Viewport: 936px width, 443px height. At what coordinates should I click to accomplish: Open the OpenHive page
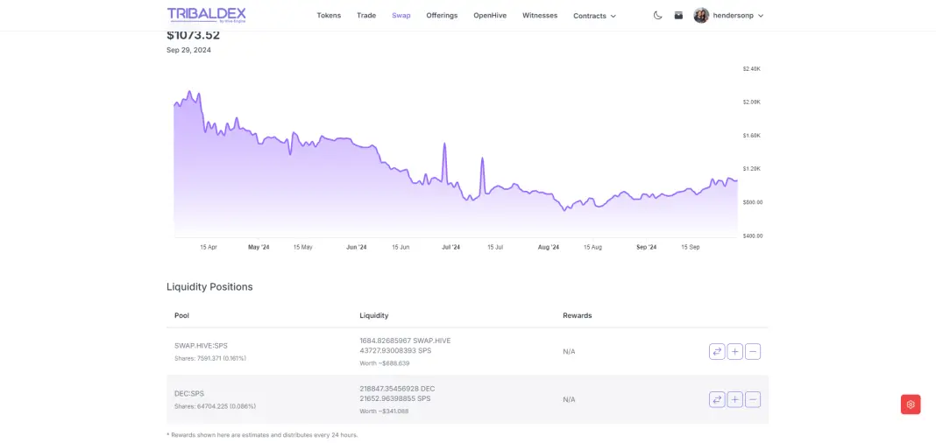point(490,16)
